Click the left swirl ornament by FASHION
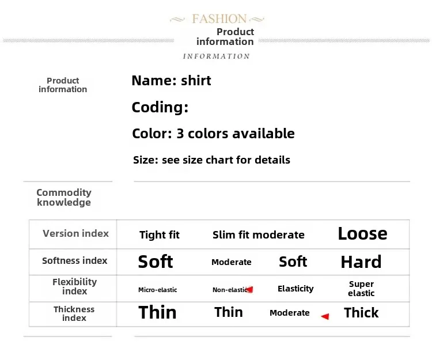Image resolution: width=432 pixels, height=352 pixels. pos(177,19)
